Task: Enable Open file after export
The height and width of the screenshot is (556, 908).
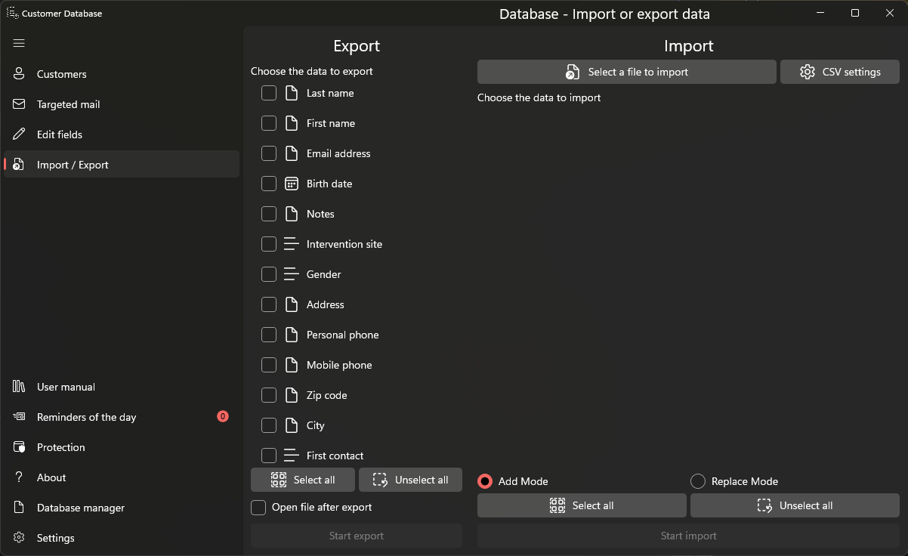Action: pyautogui.click(x=258, y=508)
